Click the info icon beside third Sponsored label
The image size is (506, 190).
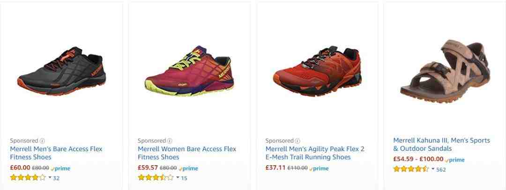tap(298, 141)
